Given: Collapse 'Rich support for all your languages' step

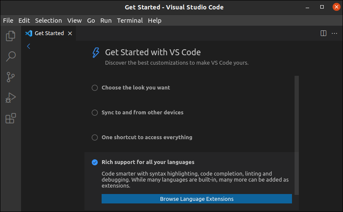Looking at the screenshot, I should click(x=148, y=162).
